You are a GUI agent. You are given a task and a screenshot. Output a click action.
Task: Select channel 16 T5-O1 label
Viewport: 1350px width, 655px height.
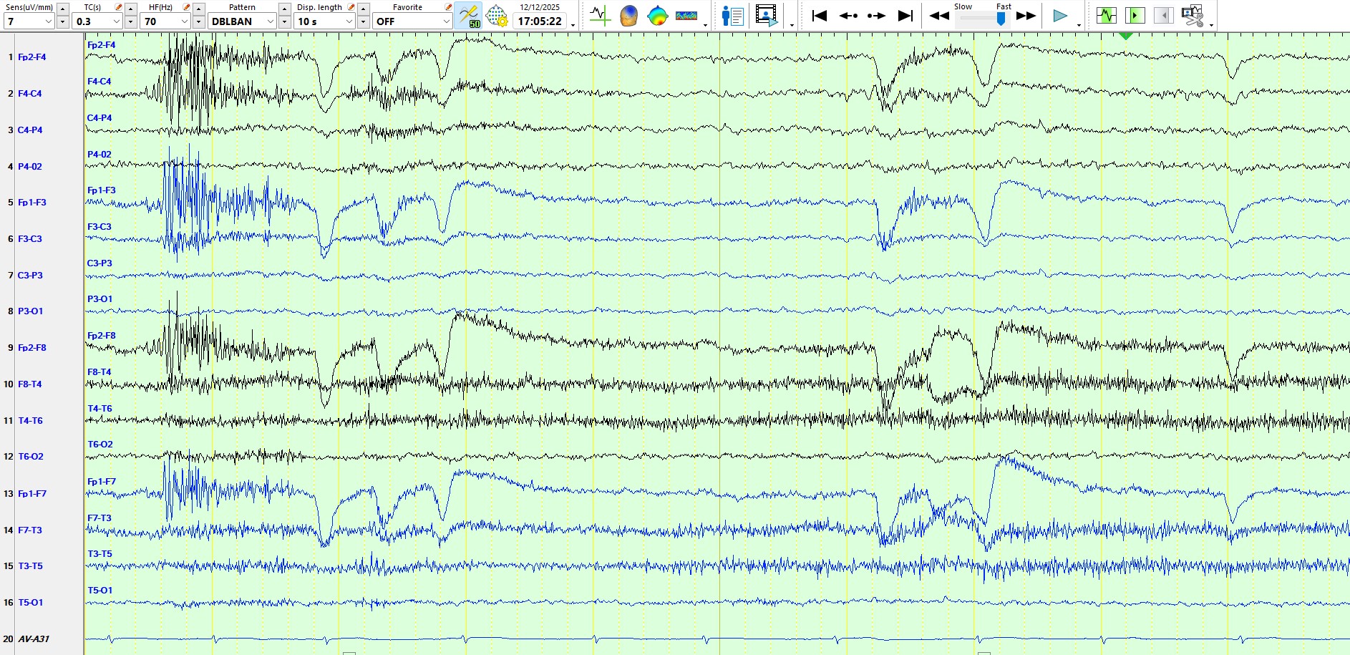pyautogui.click(x=31, y=603)
